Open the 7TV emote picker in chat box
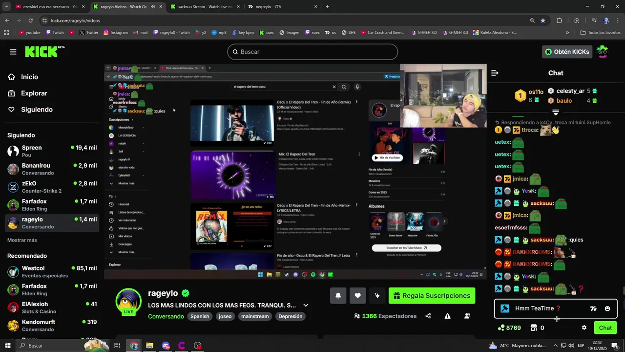 [x=593, y=308]
